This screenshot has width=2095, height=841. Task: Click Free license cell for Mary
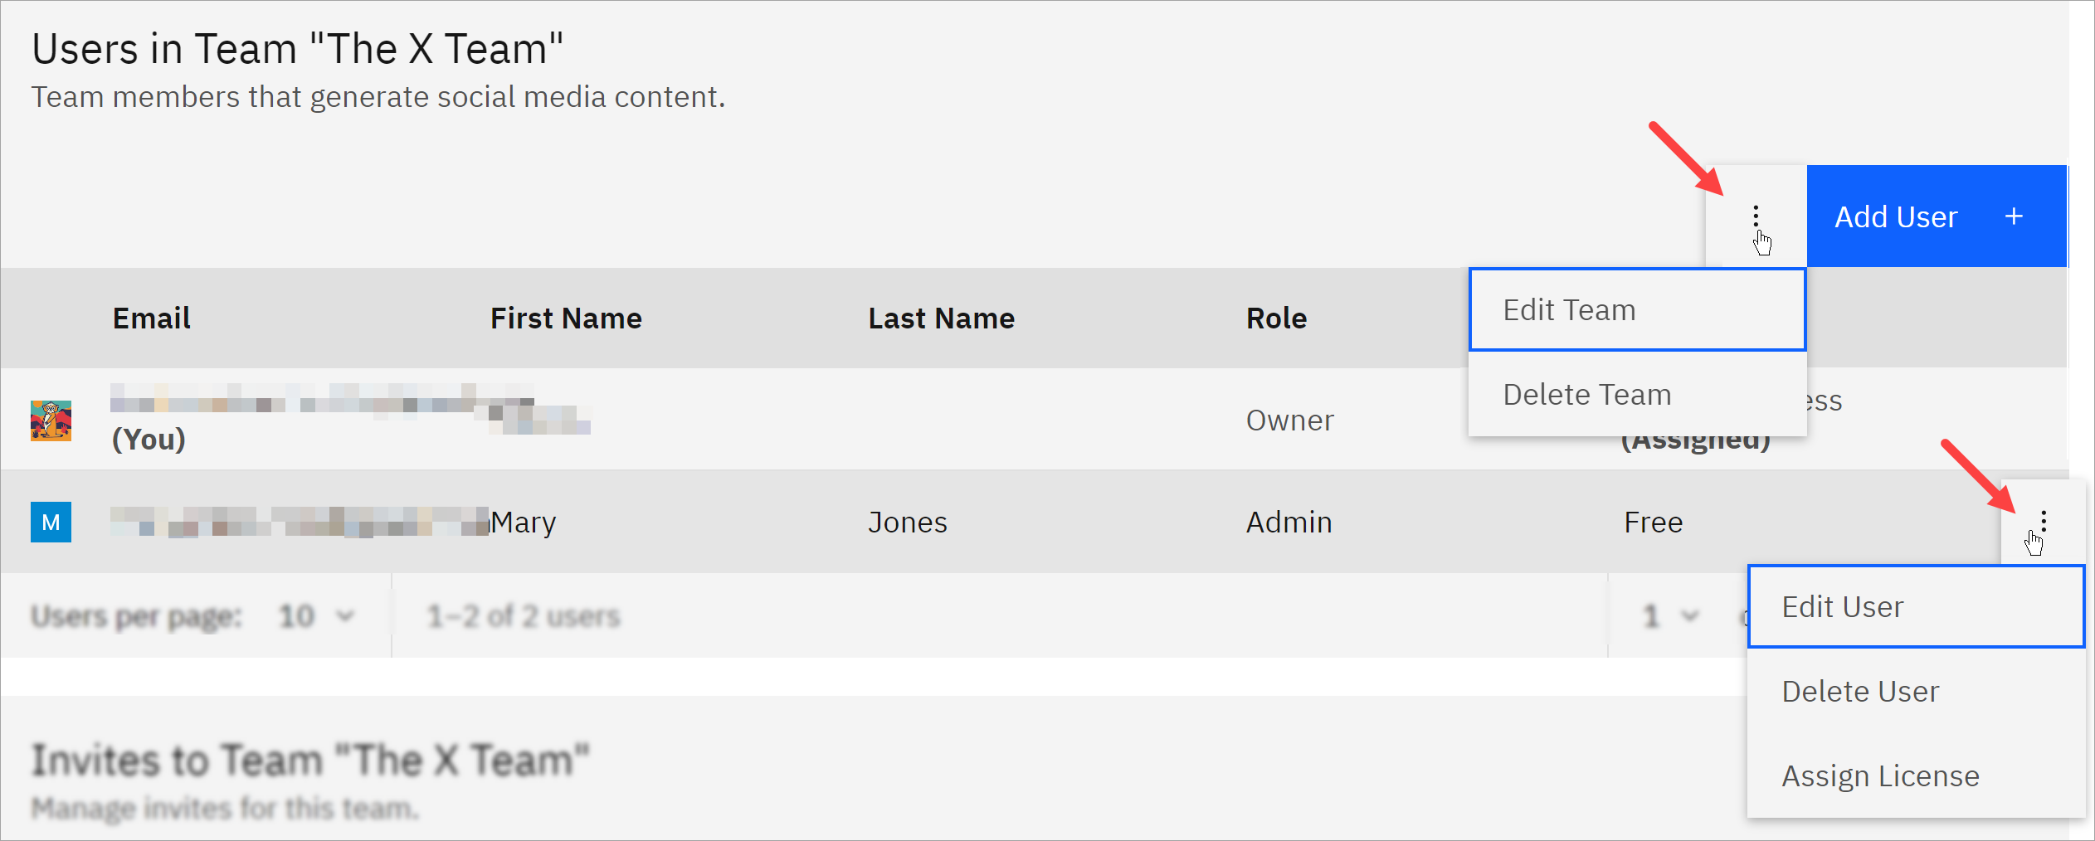tap(1653, 522)
